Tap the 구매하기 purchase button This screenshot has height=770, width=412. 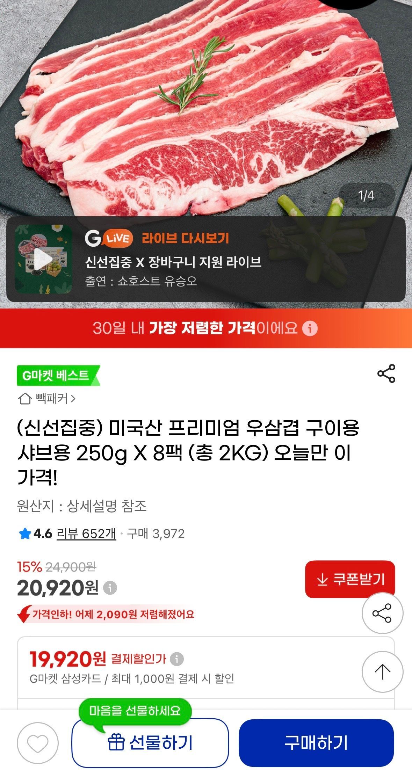pos(316,742)
